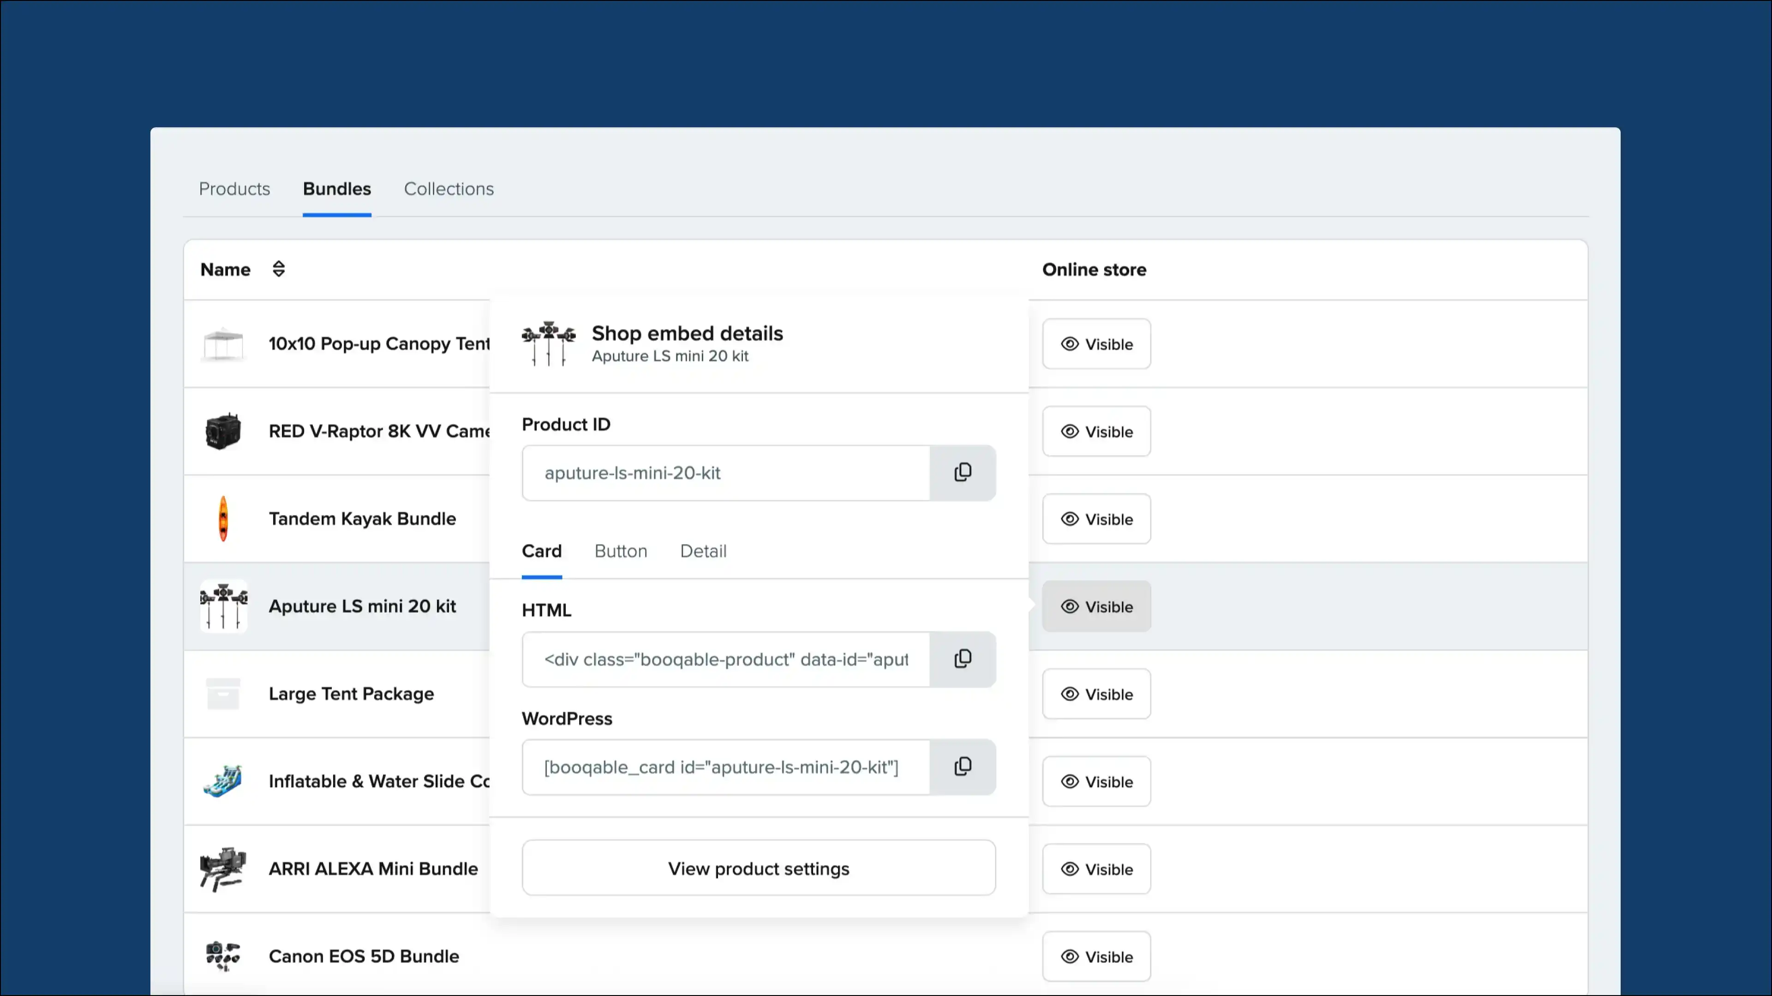1772x996 pixels.
Task: Open the Button embed tab
Action: tap(620, 551)
